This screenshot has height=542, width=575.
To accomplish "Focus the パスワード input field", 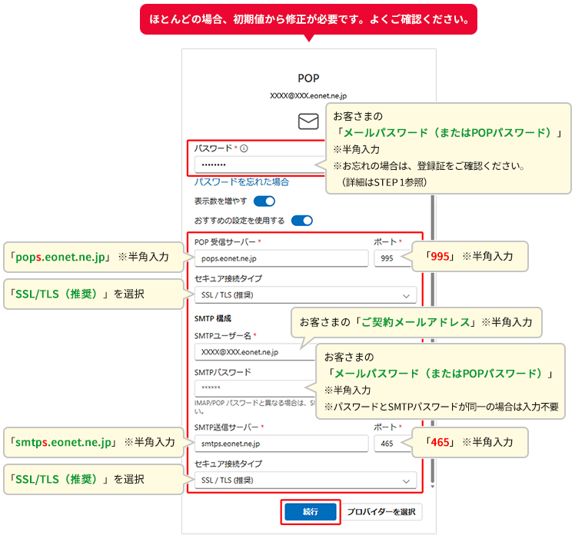I will (x=260, y=165).
